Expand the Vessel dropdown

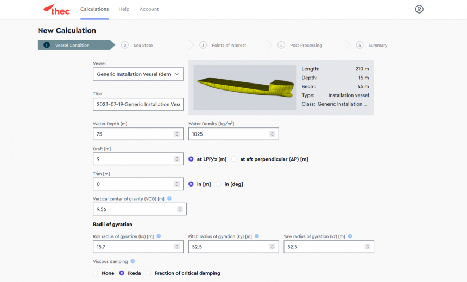pos(177,74)
